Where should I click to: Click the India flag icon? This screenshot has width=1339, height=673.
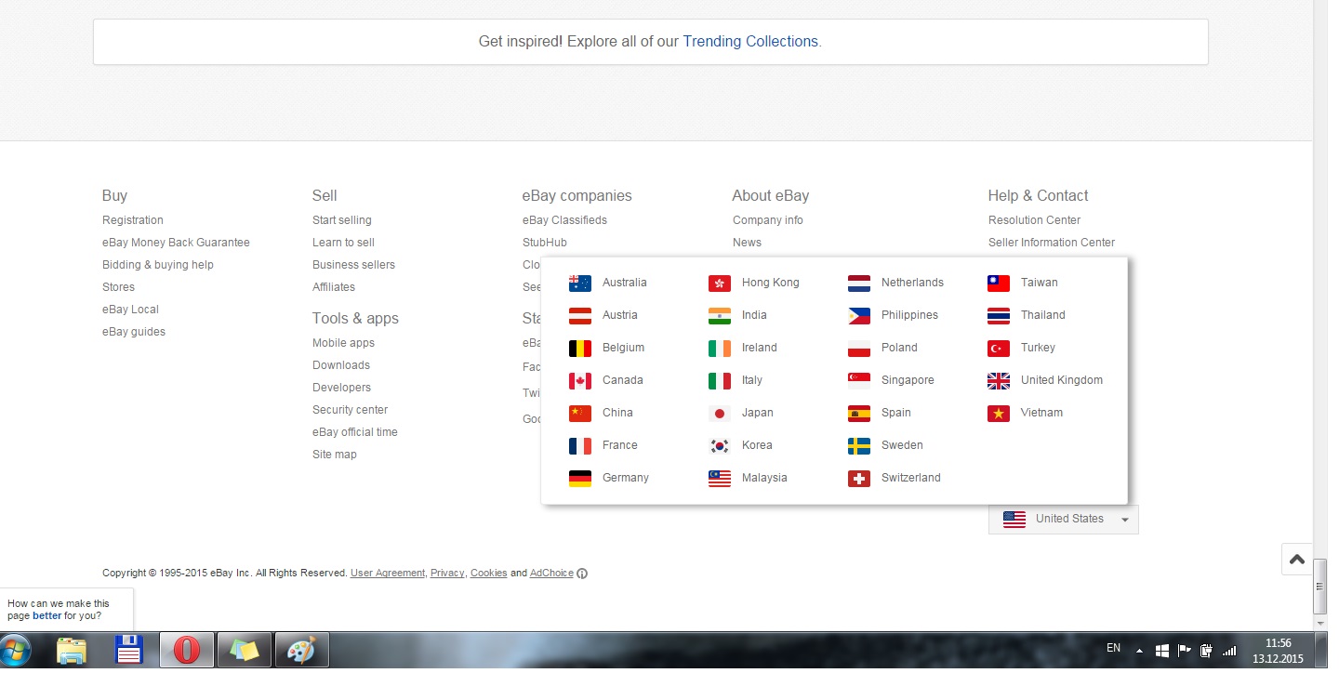pos(720,315)
